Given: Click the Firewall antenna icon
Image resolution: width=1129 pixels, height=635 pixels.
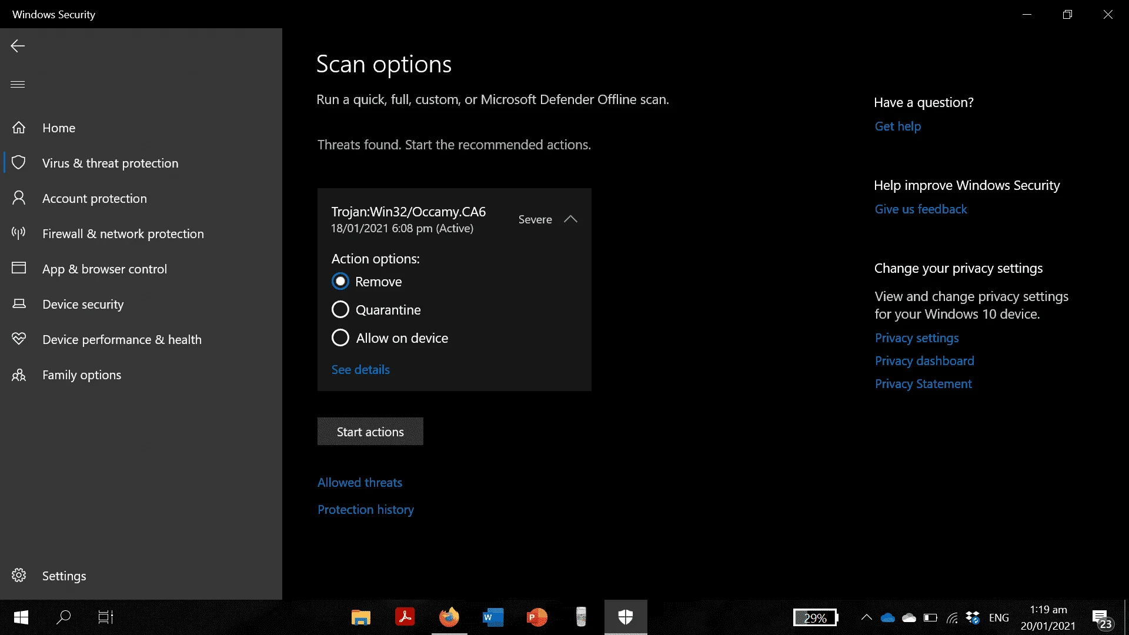Looking at the screenshot, I should pos(19,233).
